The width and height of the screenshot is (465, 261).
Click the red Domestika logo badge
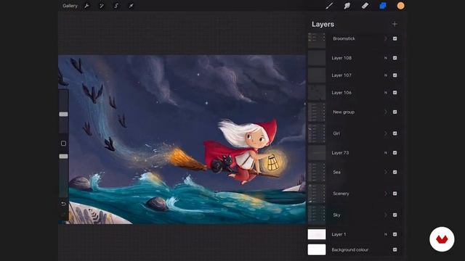[x=442, y=239]
